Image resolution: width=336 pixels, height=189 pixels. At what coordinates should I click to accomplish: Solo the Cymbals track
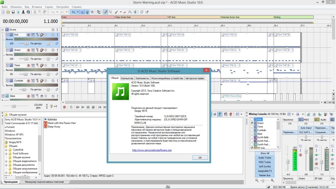57,81
